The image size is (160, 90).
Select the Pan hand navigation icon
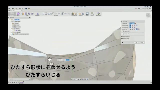[76, 79]
